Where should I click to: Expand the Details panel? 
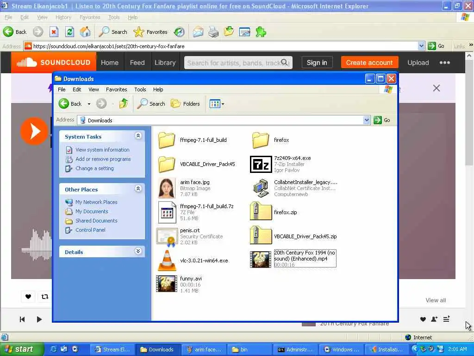(138, 251)
